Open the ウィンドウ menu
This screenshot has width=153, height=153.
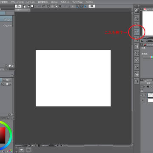coord(77,2)
